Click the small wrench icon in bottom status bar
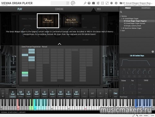Screen dimensions: 155x117 pos(137,115)
